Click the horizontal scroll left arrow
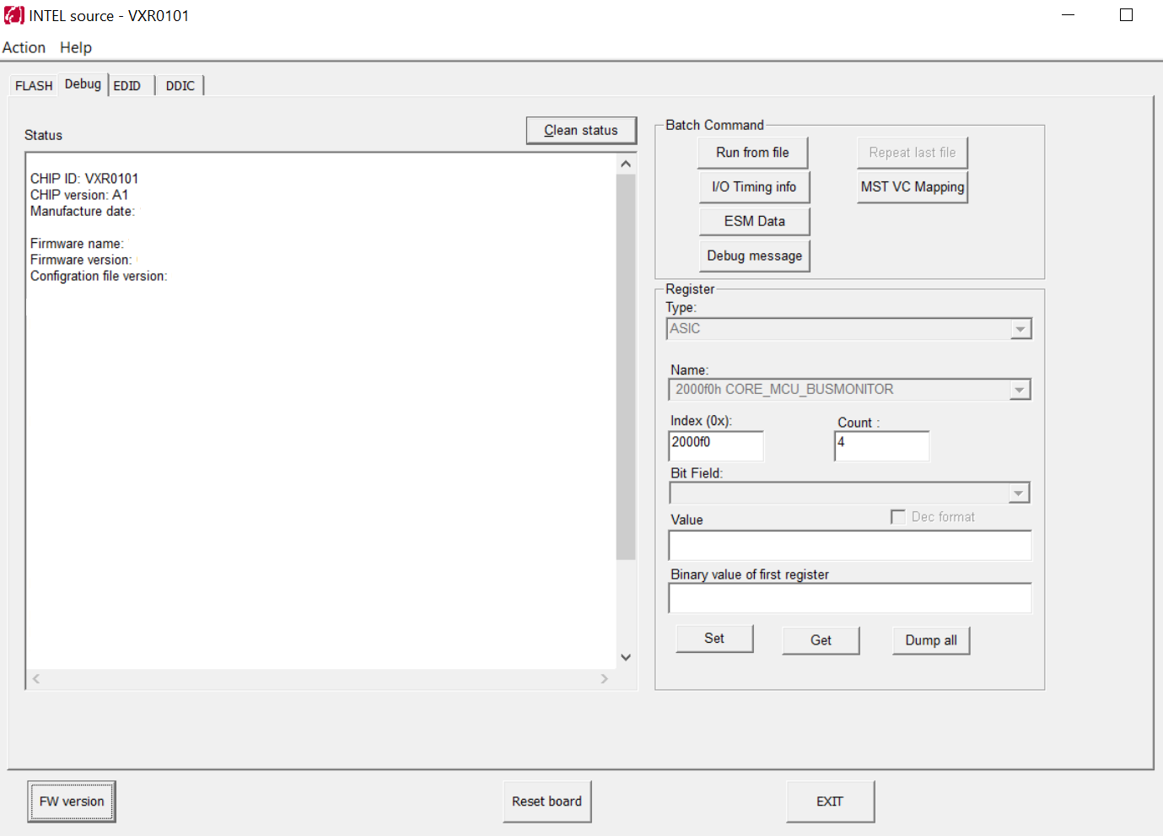The image size is (1163, 836). coord(36,678)
